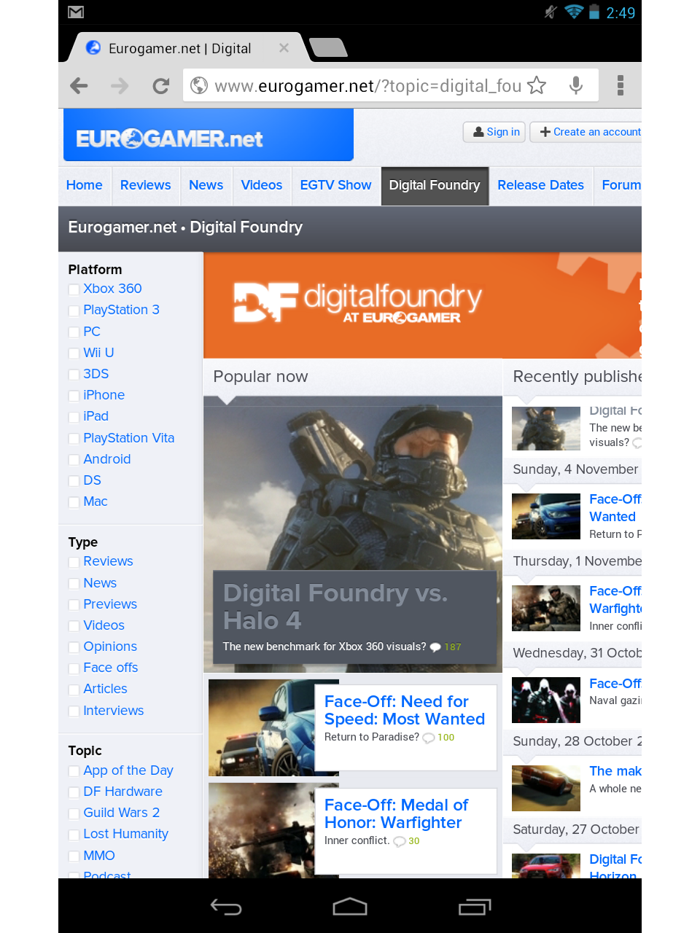This screenshot has height=933, width=700.
Task: Open Face-Off: Medal of Honor Warfighter article
Action: coord(396,813)
